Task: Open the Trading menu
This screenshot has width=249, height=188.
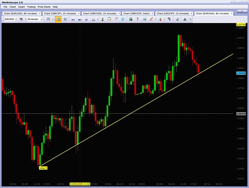Action: (x=31, y=7)
